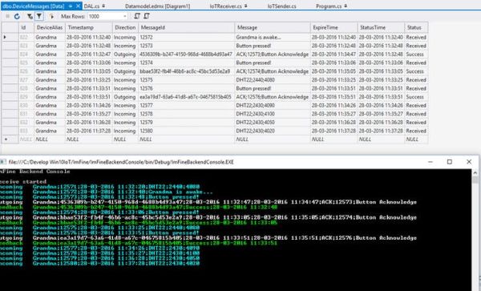The width and height of the screenshot is (481, 291).
Task: Click the DHT22;2440;4080 message cell
Action: [273, 79]
